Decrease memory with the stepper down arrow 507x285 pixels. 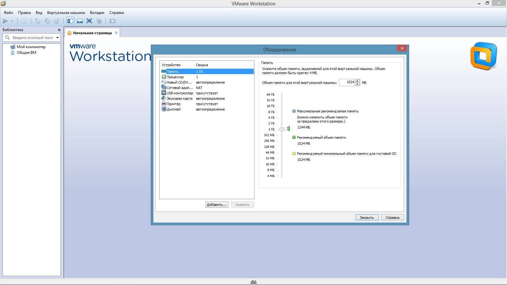pos(357,84)
